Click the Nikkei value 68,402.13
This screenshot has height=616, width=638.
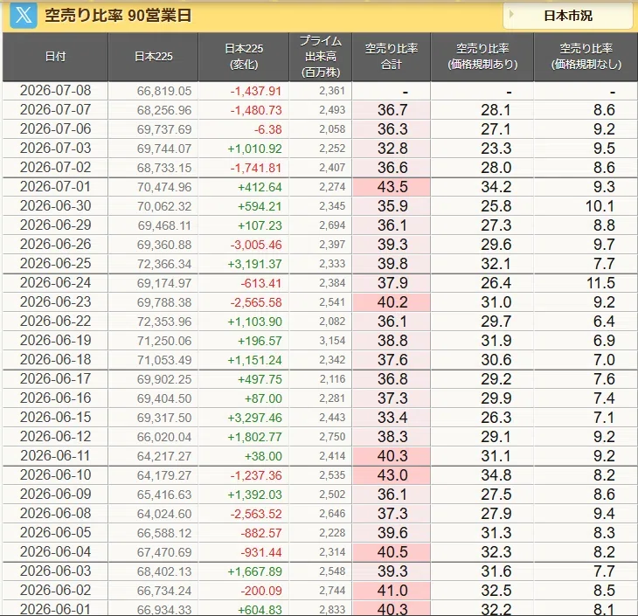coord(164,571)
